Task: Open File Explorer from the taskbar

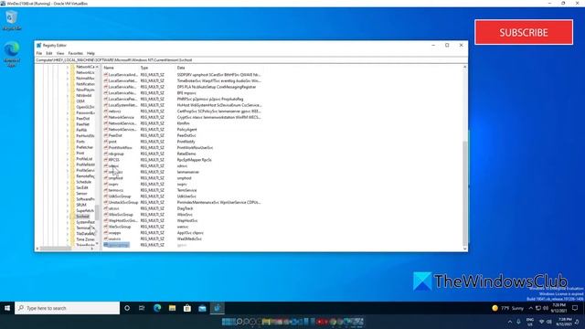Action: point(172,308)
